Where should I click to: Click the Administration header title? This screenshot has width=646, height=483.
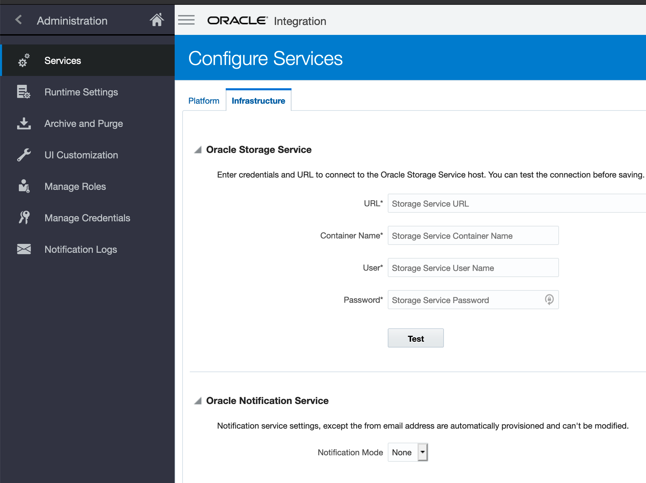pyautogui.click(x=72, y=21)
